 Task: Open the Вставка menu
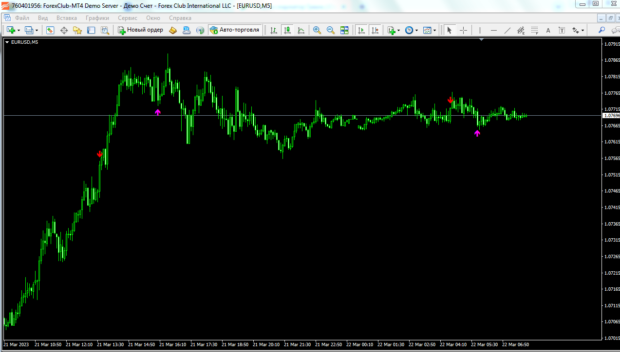click(67, 18)
